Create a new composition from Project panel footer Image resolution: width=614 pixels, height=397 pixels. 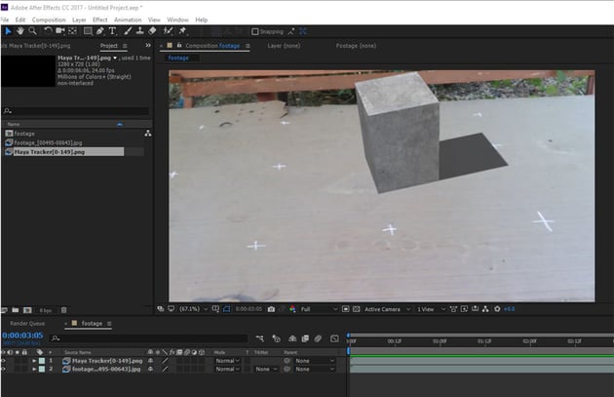27,310
